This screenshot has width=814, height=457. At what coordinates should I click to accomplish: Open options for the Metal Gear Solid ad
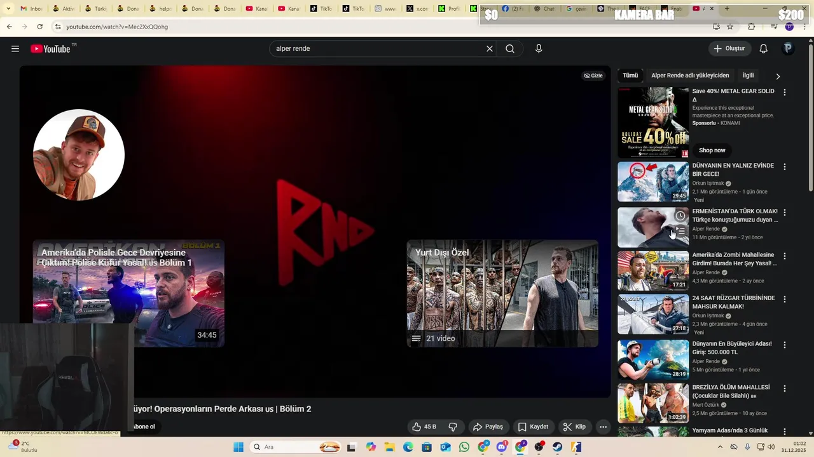(x=785, y=92)
